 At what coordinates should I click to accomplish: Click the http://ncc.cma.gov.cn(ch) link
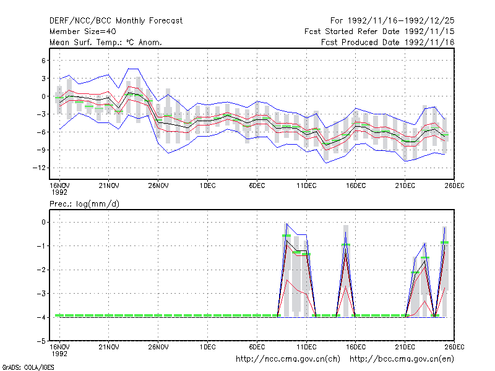(288, 359)
